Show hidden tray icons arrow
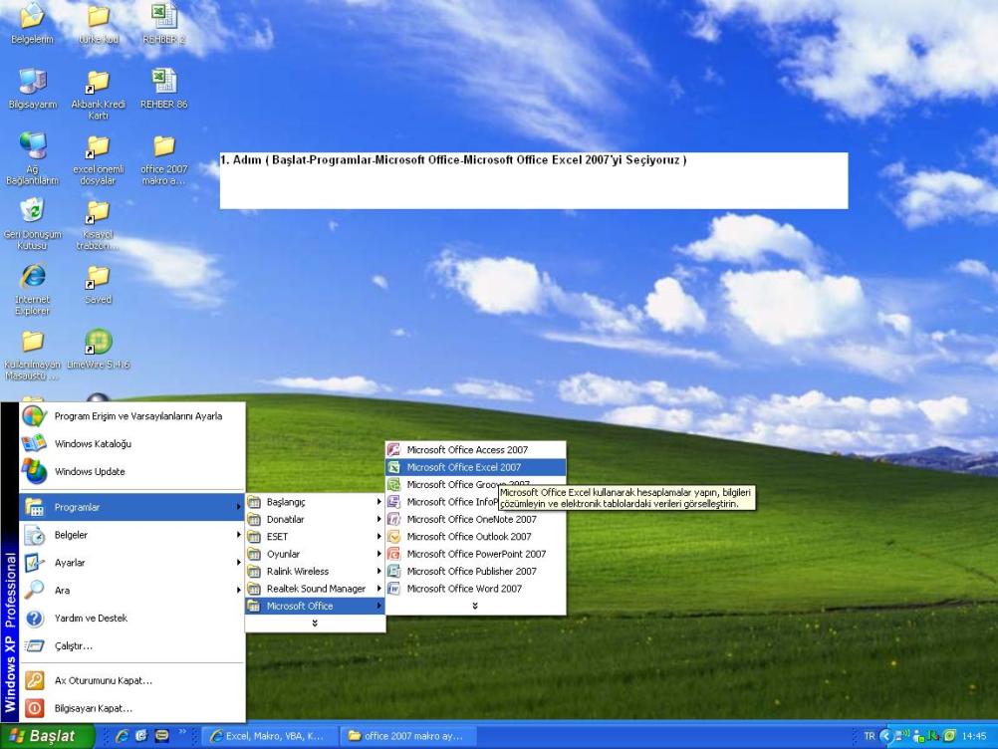This screenshot has height=749, width=998. (x=885, y=736)
